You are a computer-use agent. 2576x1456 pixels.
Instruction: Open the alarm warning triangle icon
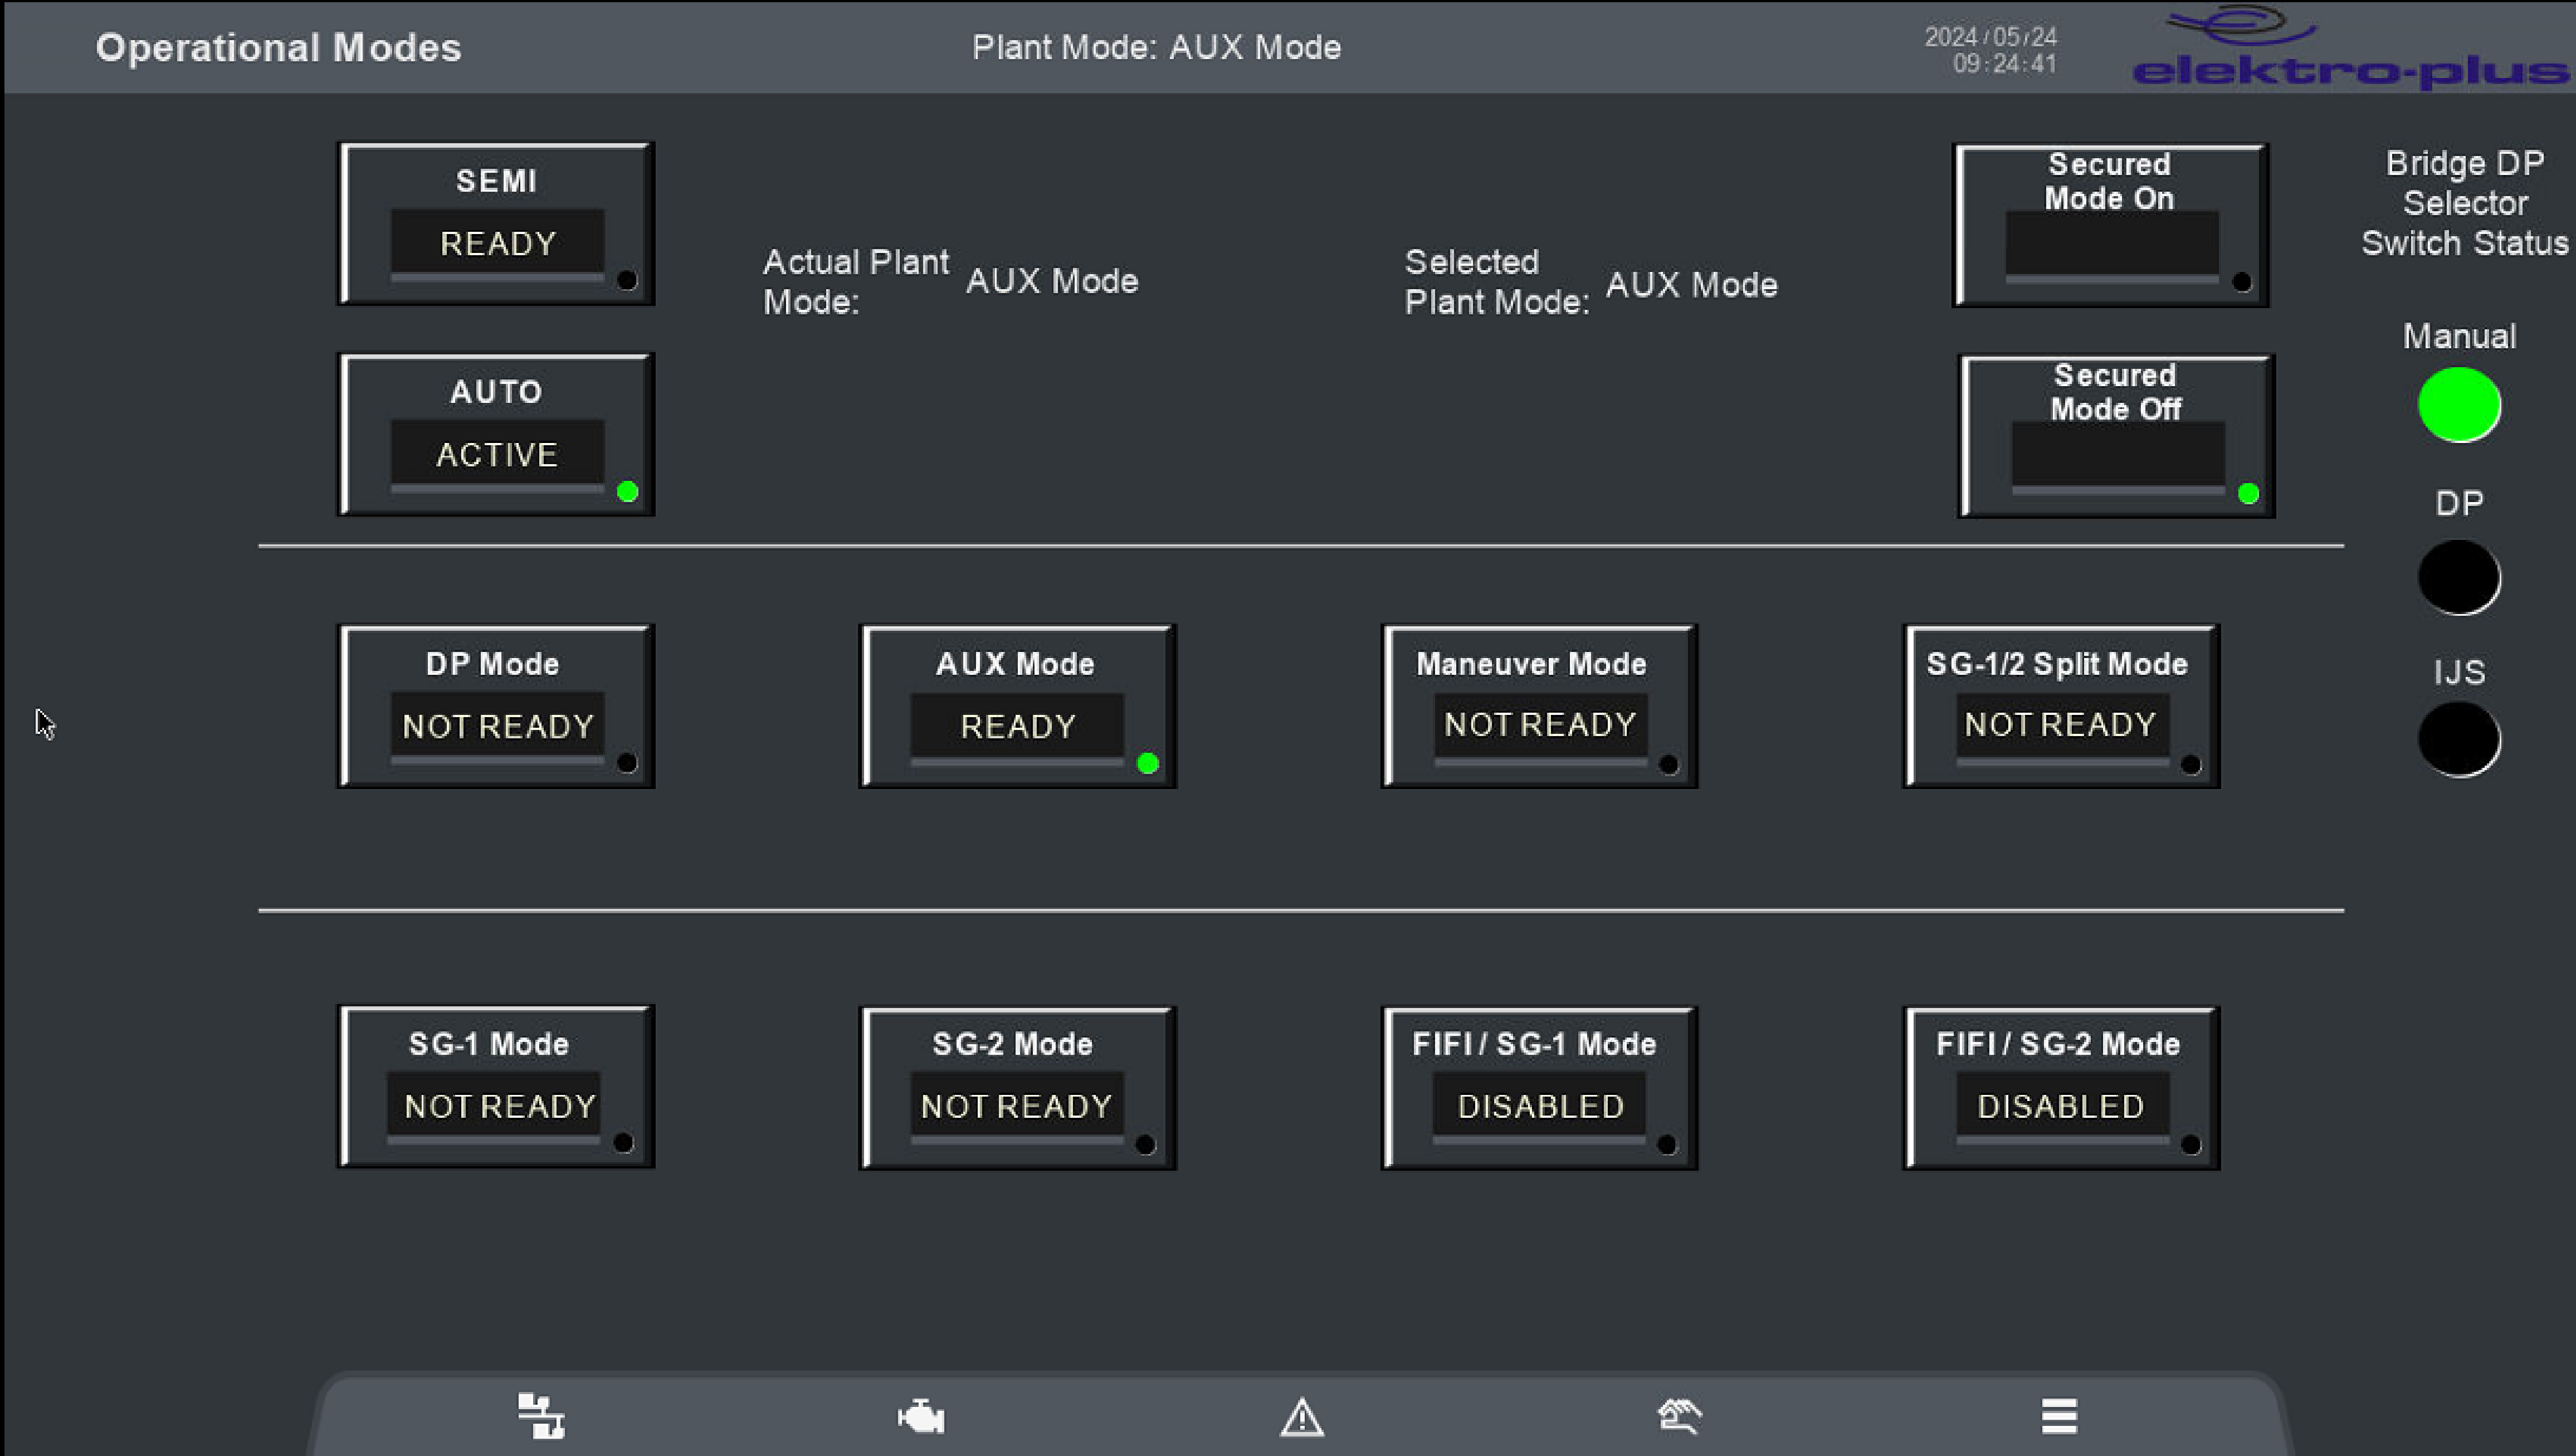point(1302,1417)
